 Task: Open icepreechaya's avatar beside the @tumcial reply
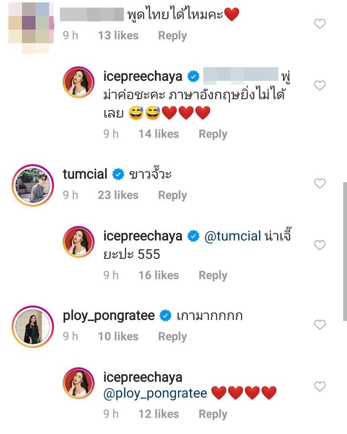[x=78, y=243]
